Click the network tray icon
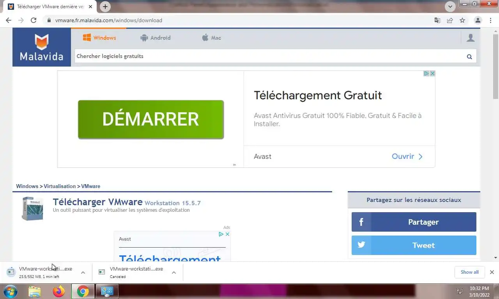 click(460, 291)
